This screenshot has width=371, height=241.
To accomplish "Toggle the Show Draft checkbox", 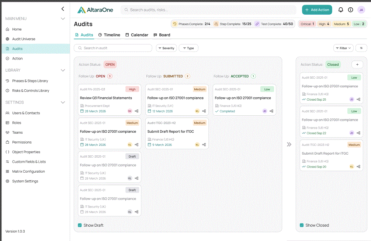I will (x=80, y=225).
